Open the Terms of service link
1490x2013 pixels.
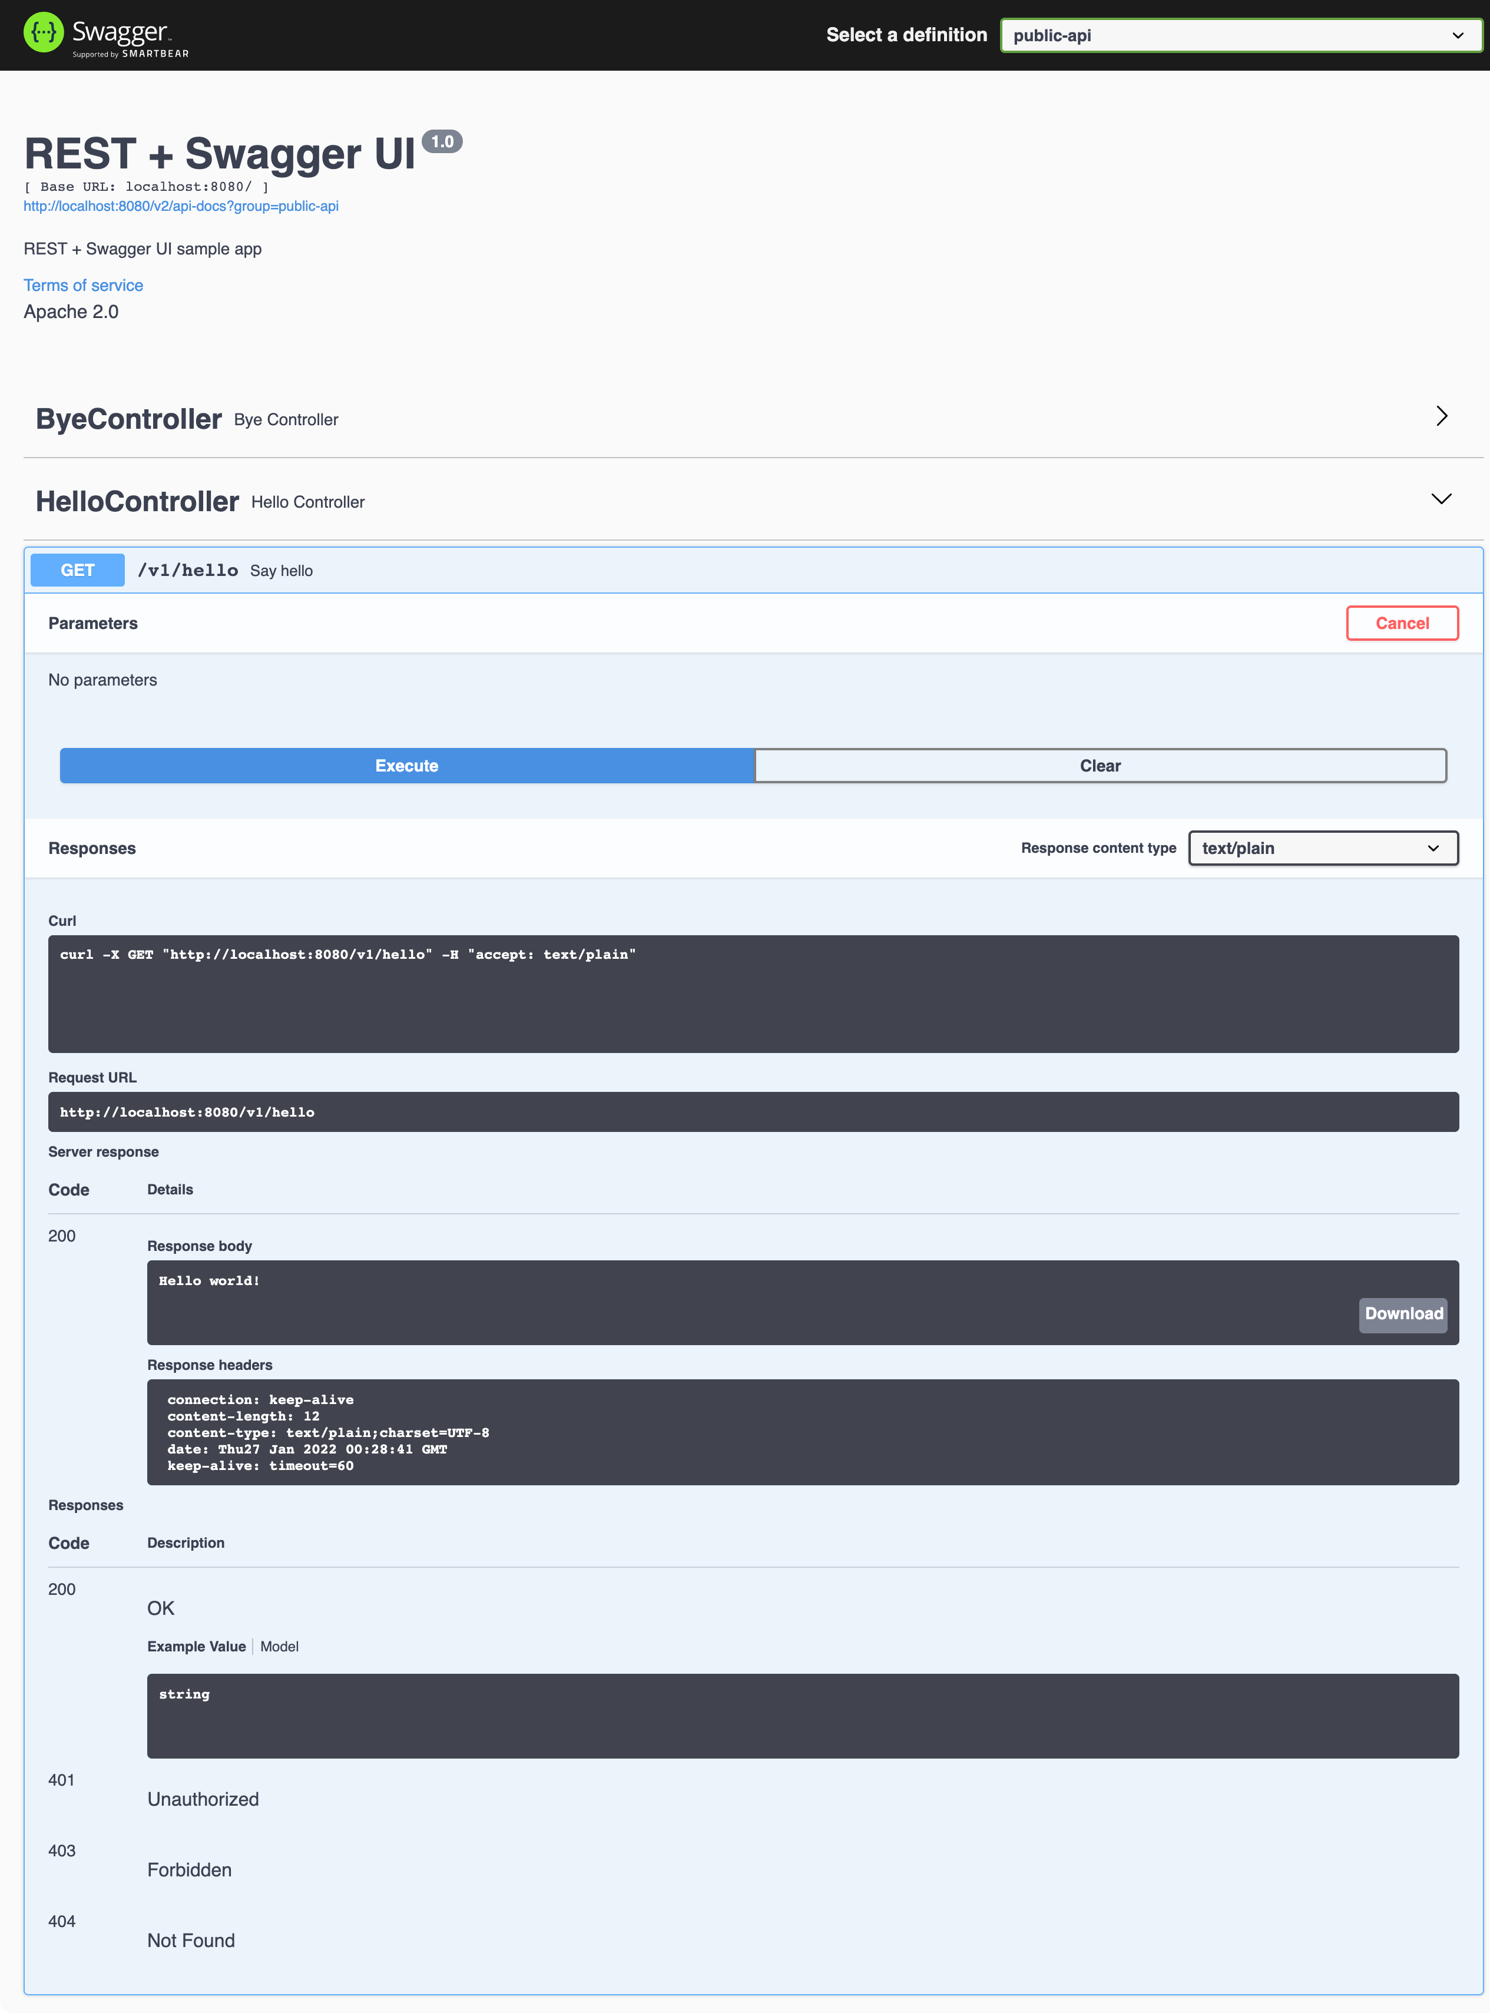pyautogui.click(x=83, y=286)
